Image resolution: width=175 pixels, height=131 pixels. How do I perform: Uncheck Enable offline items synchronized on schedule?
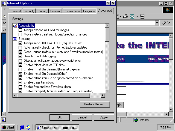click(20, 78)
